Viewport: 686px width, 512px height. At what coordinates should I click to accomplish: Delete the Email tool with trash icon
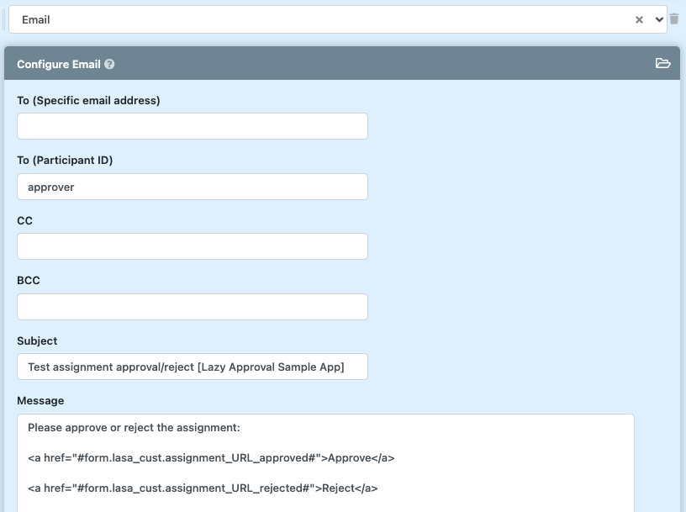click(674, 19)
